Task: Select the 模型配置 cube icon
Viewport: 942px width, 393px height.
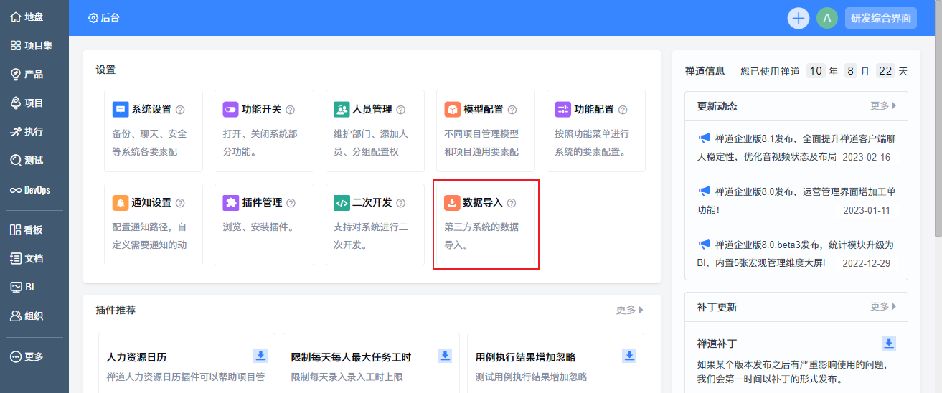Action: 452,110
